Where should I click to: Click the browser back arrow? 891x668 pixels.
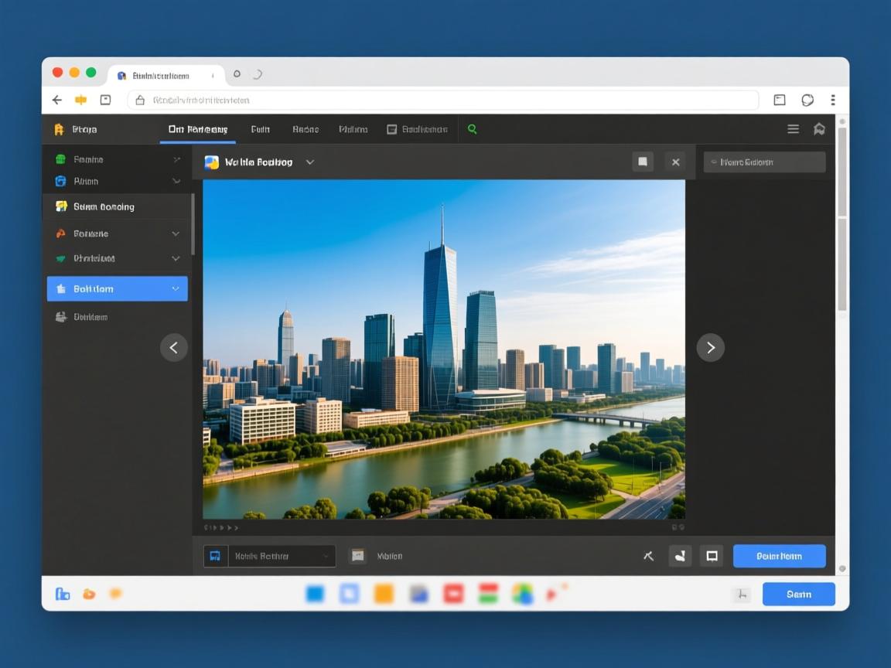point(57,100)
